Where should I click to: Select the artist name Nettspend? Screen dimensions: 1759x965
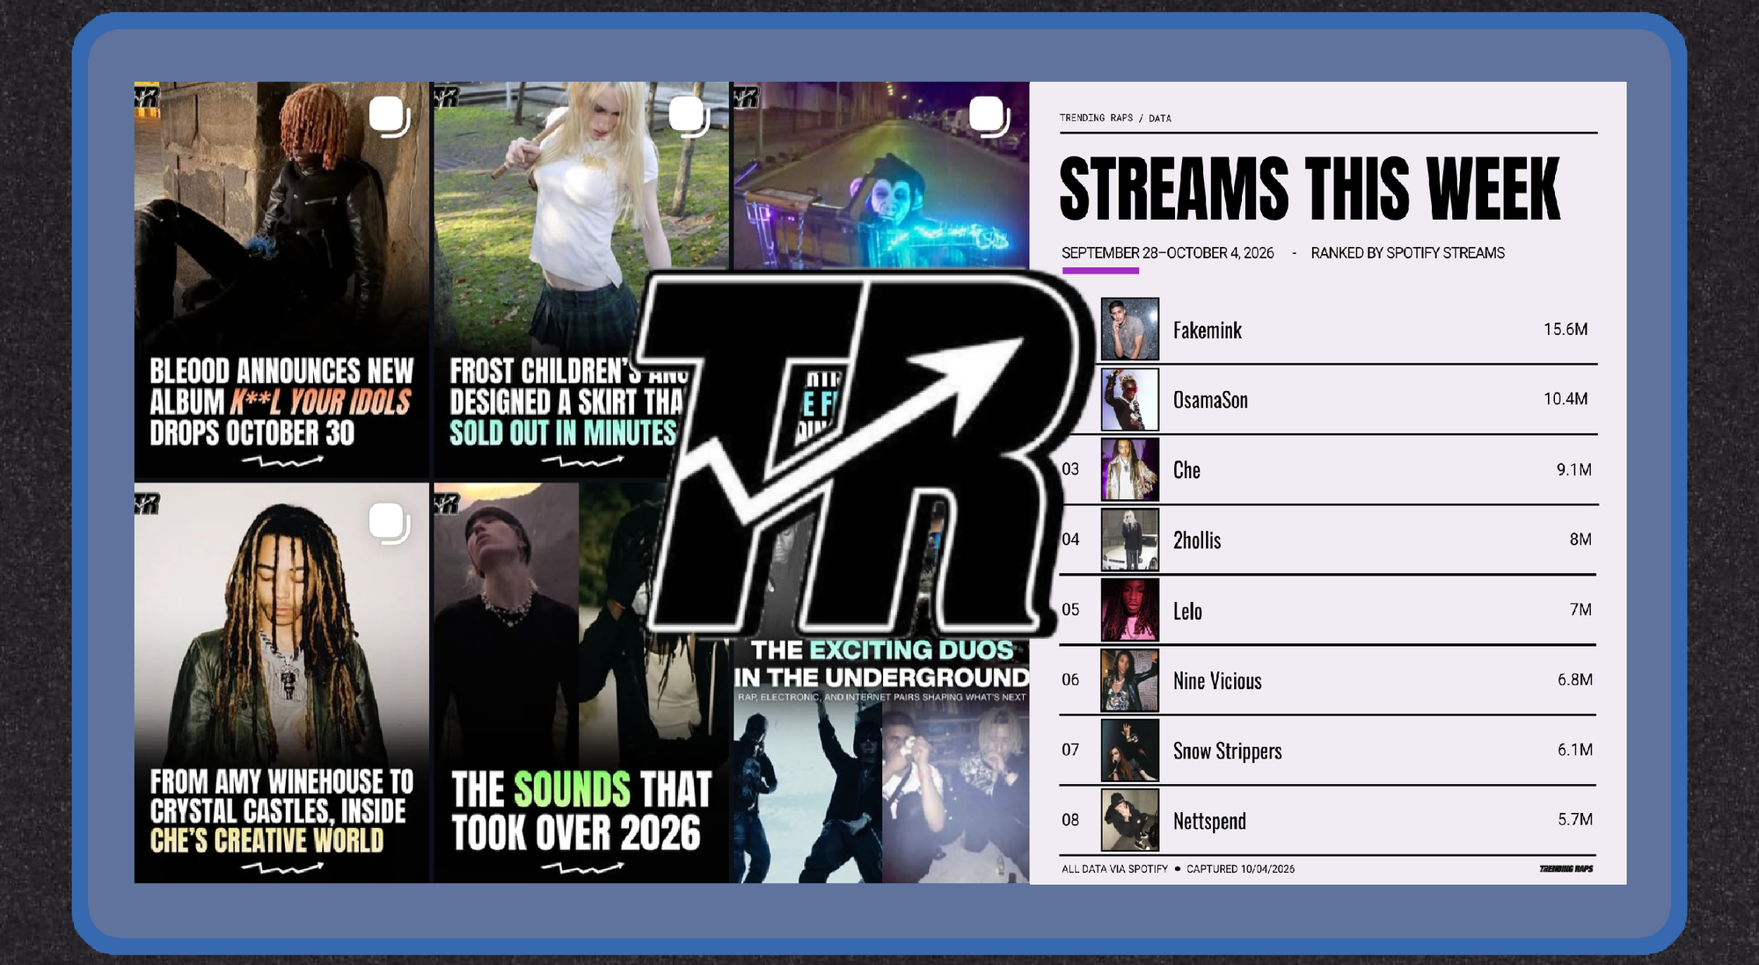[1209, 822]
